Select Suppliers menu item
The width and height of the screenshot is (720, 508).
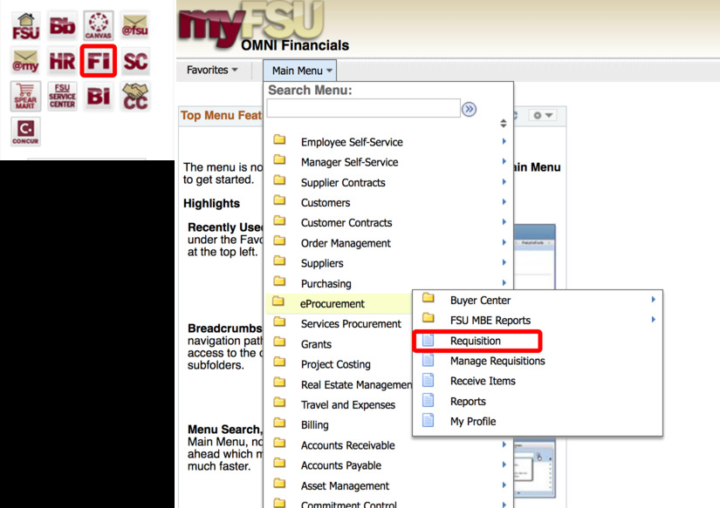[322, 263]
